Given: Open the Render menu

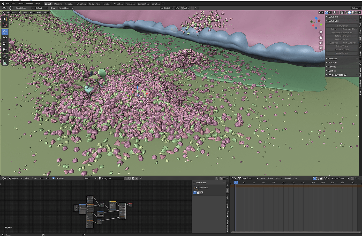Looking at the screenshot, I should (x=20, y=4).
